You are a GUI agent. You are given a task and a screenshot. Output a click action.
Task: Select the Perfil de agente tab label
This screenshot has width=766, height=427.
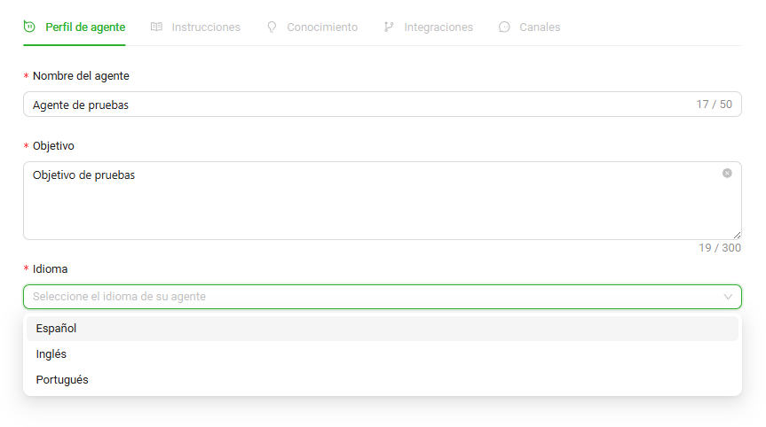pyautogui.click(x=85, y=27)
